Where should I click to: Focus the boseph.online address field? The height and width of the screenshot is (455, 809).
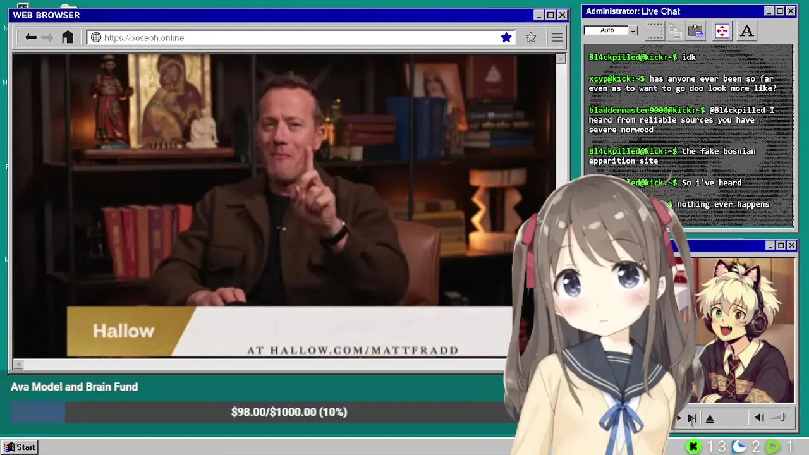[301, 38]
